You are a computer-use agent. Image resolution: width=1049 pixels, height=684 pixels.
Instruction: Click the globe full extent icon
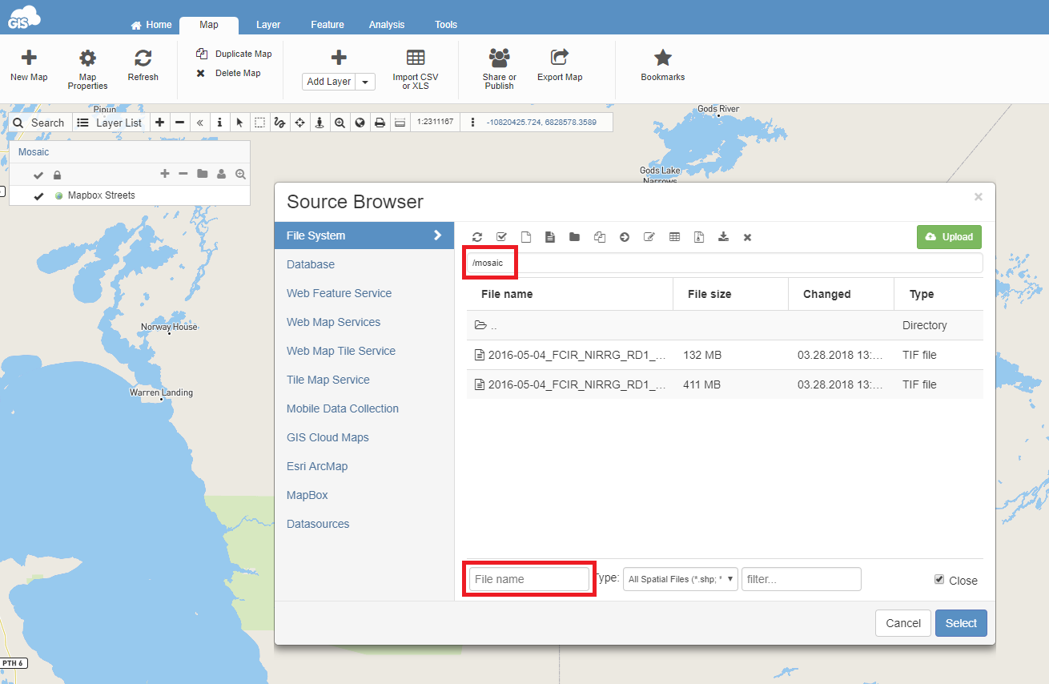[360, 123]
